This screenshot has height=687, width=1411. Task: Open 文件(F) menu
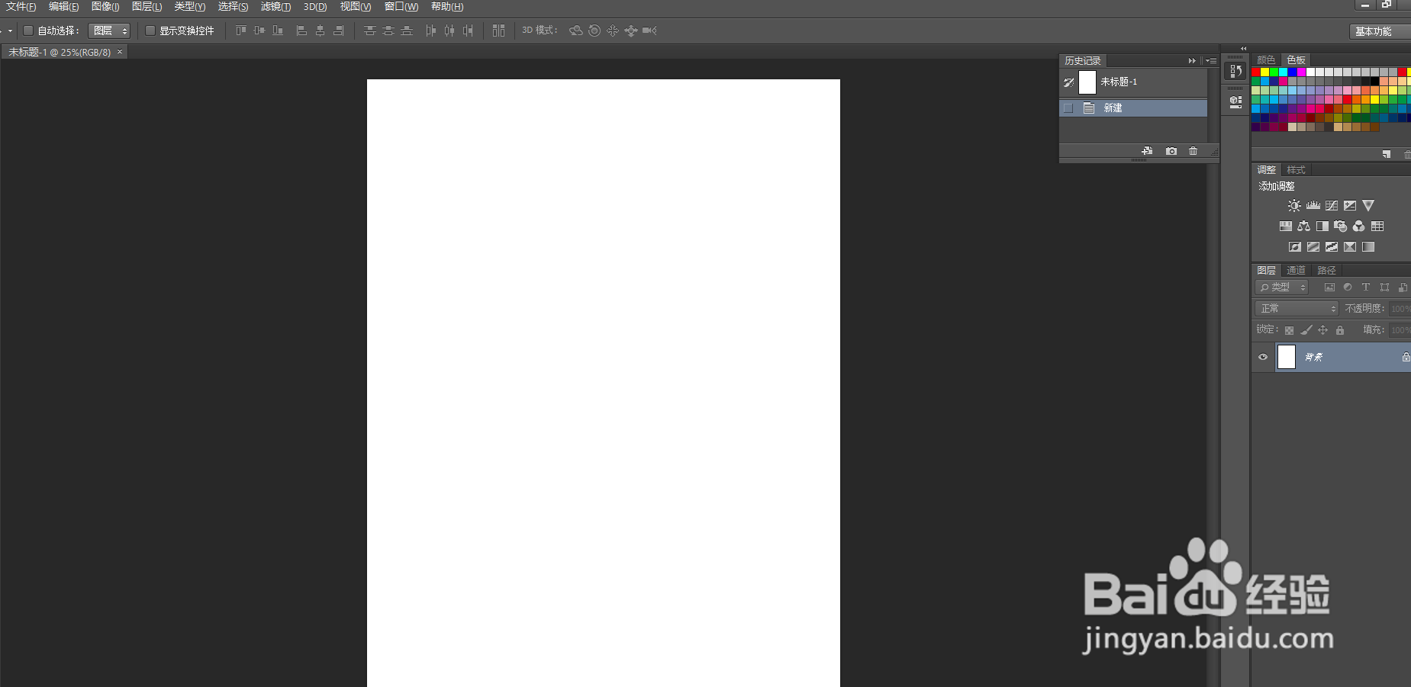click(21, 7)
